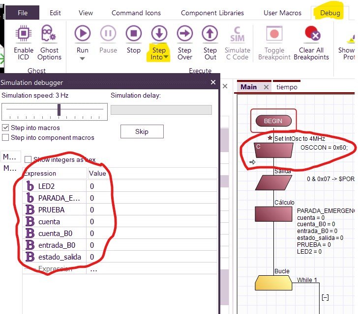This screenshot has width=358, height=314.
Task: Switch to the User Macros tab
Action: [x=282, y=13]
